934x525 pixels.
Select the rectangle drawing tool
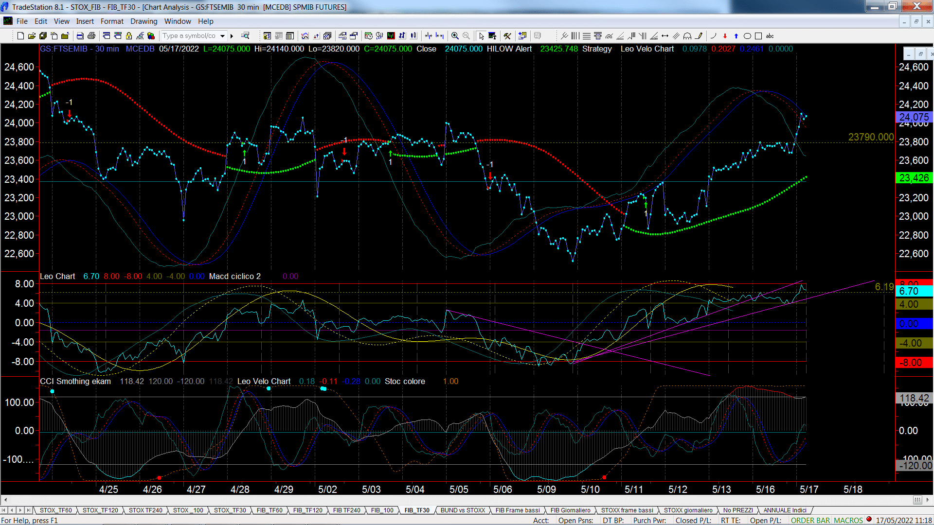[758, 36]
